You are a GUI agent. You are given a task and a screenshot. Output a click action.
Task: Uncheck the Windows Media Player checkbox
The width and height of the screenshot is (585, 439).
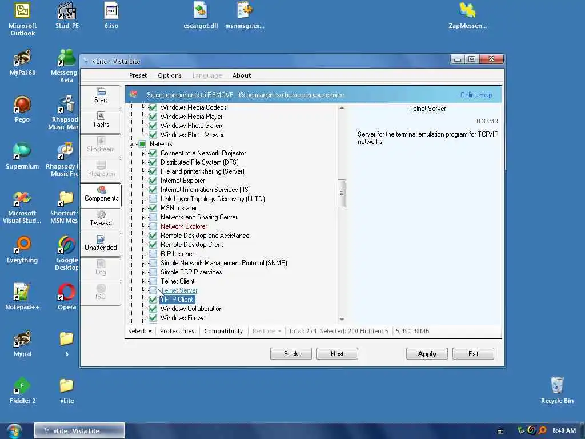point(153,117)
